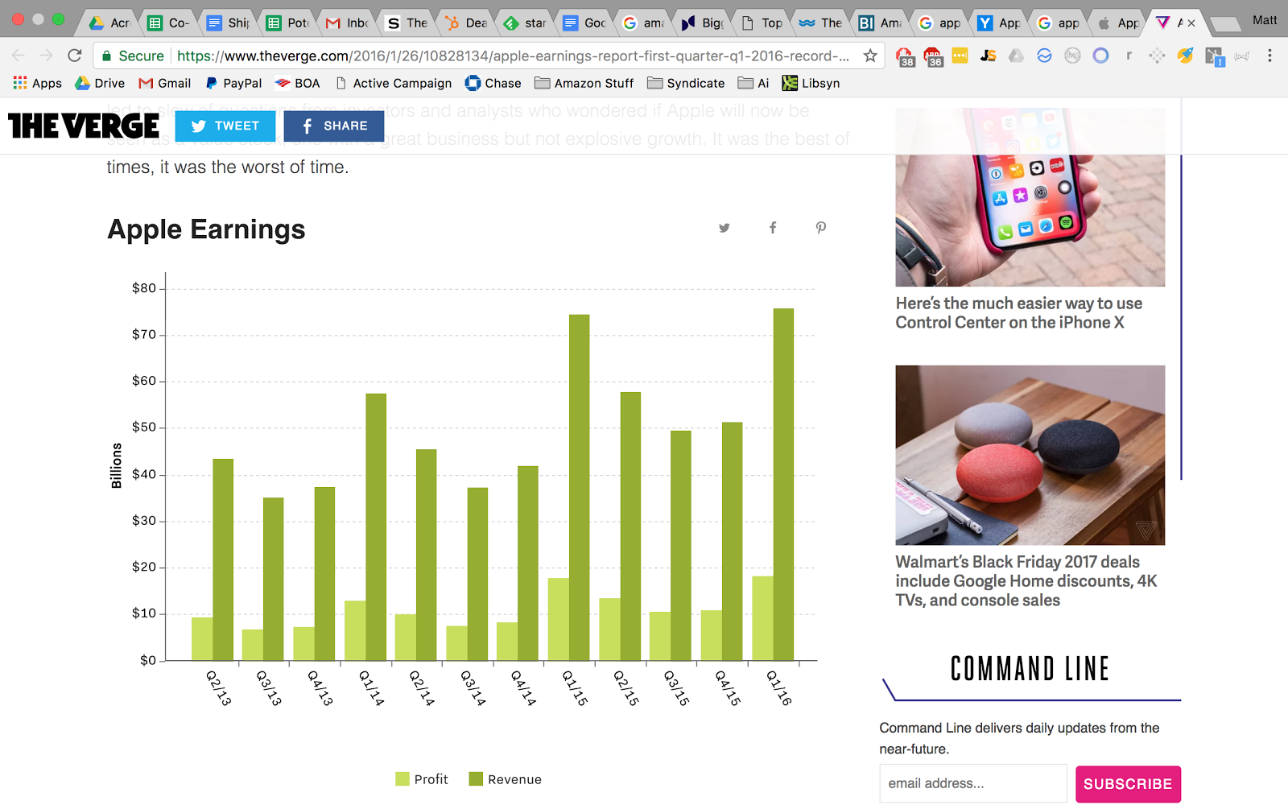Open the Apps shortcut in bookmarks bar
The image size is (1288, 805).
point(38,83)
